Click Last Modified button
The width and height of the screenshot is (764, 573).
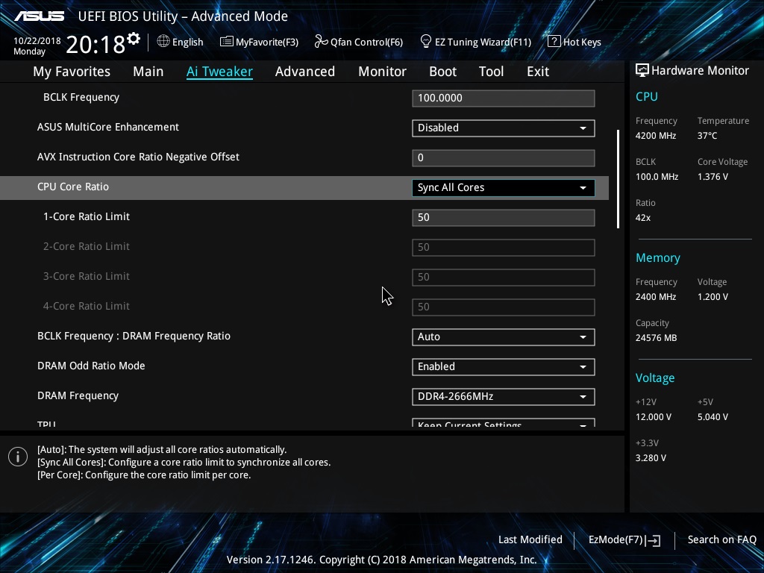click(x=530, y=540)
